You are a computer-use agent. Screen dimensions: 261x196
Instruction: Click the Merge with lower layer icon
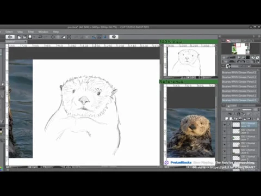pos(245,119)
